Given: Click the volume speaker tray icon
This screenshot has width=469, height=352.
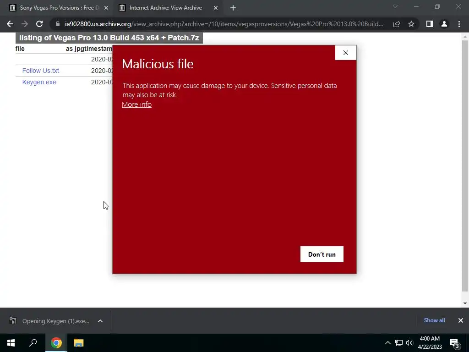Looking at the screenshot, I should (x=409, y=343).
